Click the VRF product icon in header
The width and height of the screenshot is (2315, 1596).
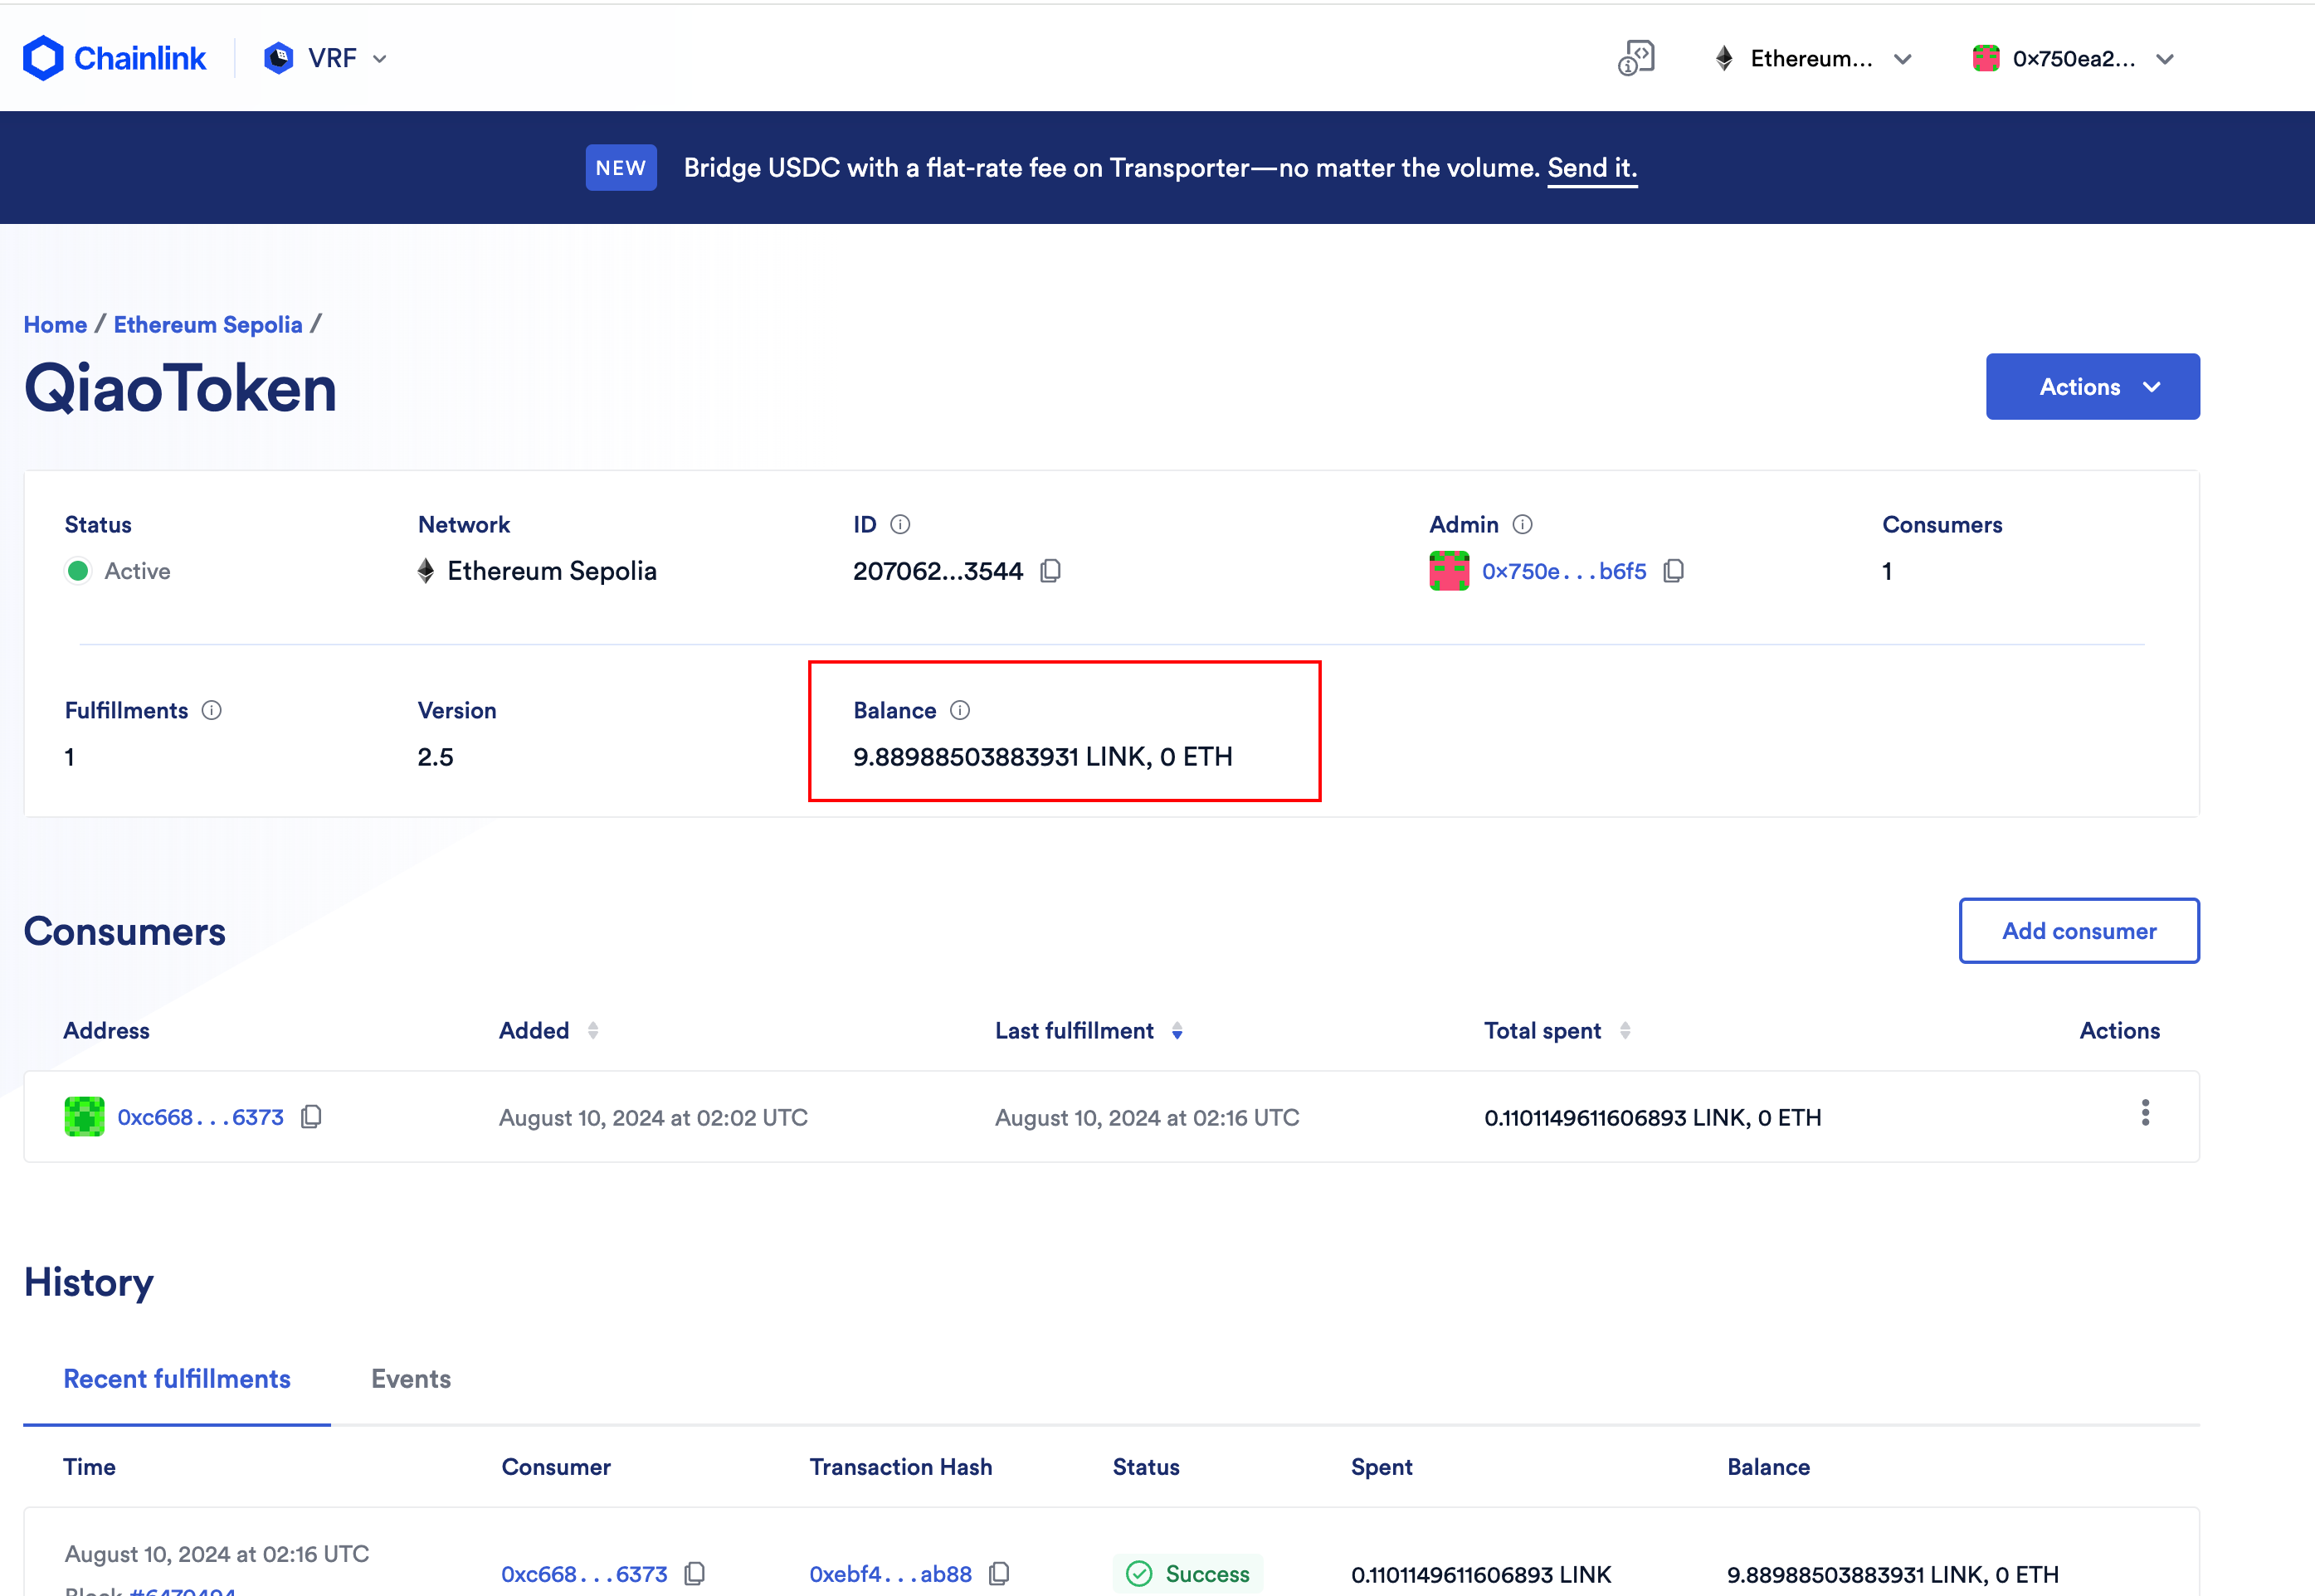[x=278, y=58]
